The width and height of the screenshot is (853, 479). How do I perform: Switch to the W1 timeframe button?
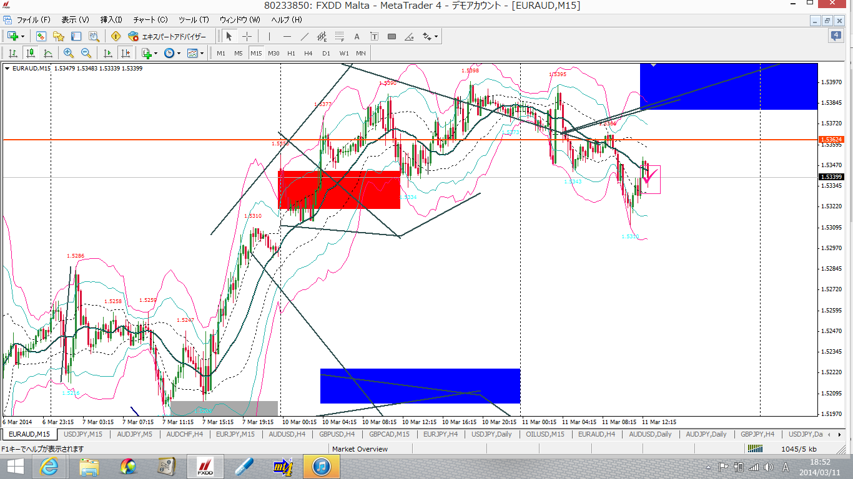pyautogui.click(x=344, y=53)
